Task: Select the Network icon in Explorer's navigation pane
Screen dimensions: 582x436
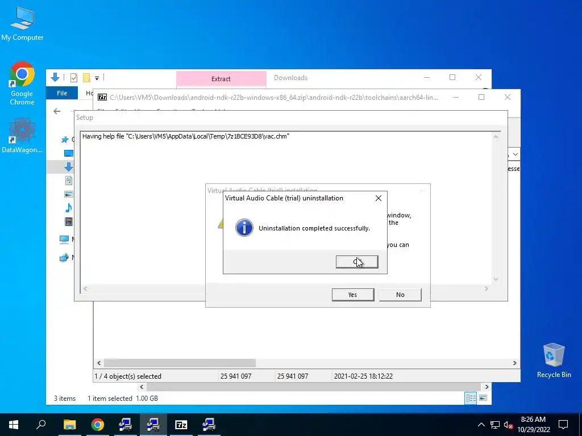Action: click(64, 257)
